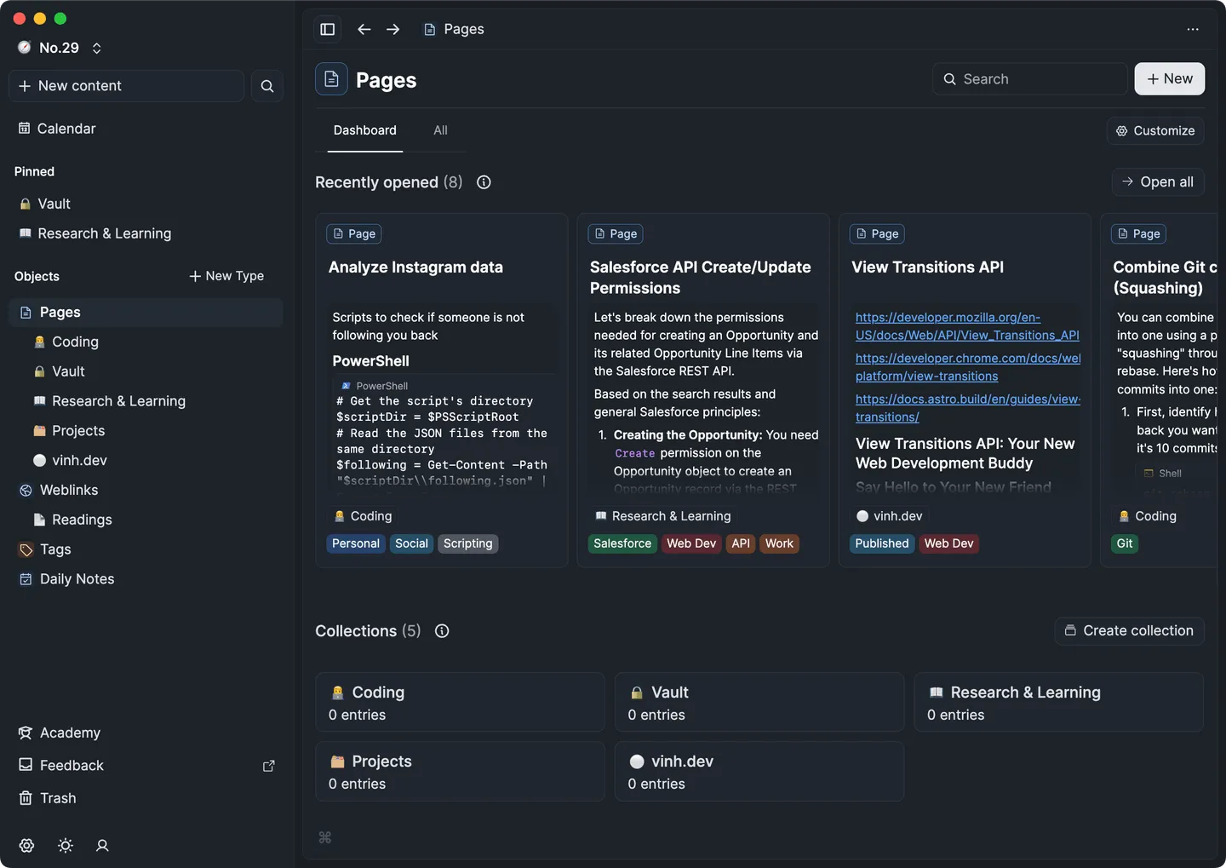
Task: Toggle the sidebar panel icon
Action: coord(328,29)
